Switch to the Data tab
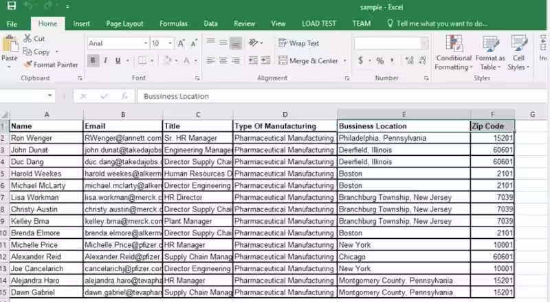This screenshot has width=550, height=302. [x=210, y=24]
